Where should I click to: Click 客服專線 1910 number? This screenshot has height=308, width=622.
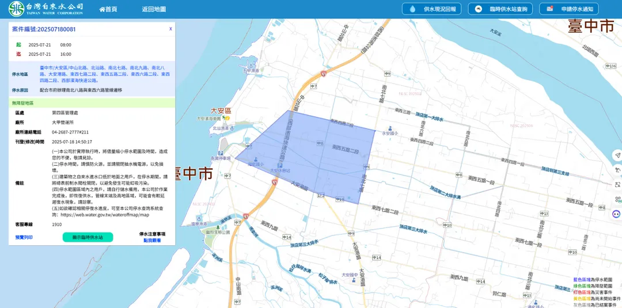[x=56, y=225]
